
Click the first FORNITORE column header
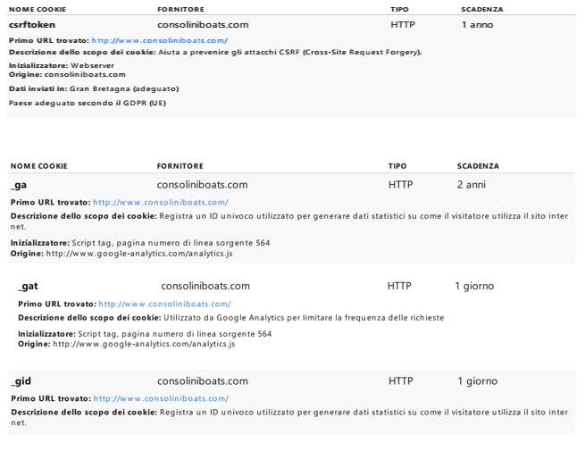(x=180, y=9)
